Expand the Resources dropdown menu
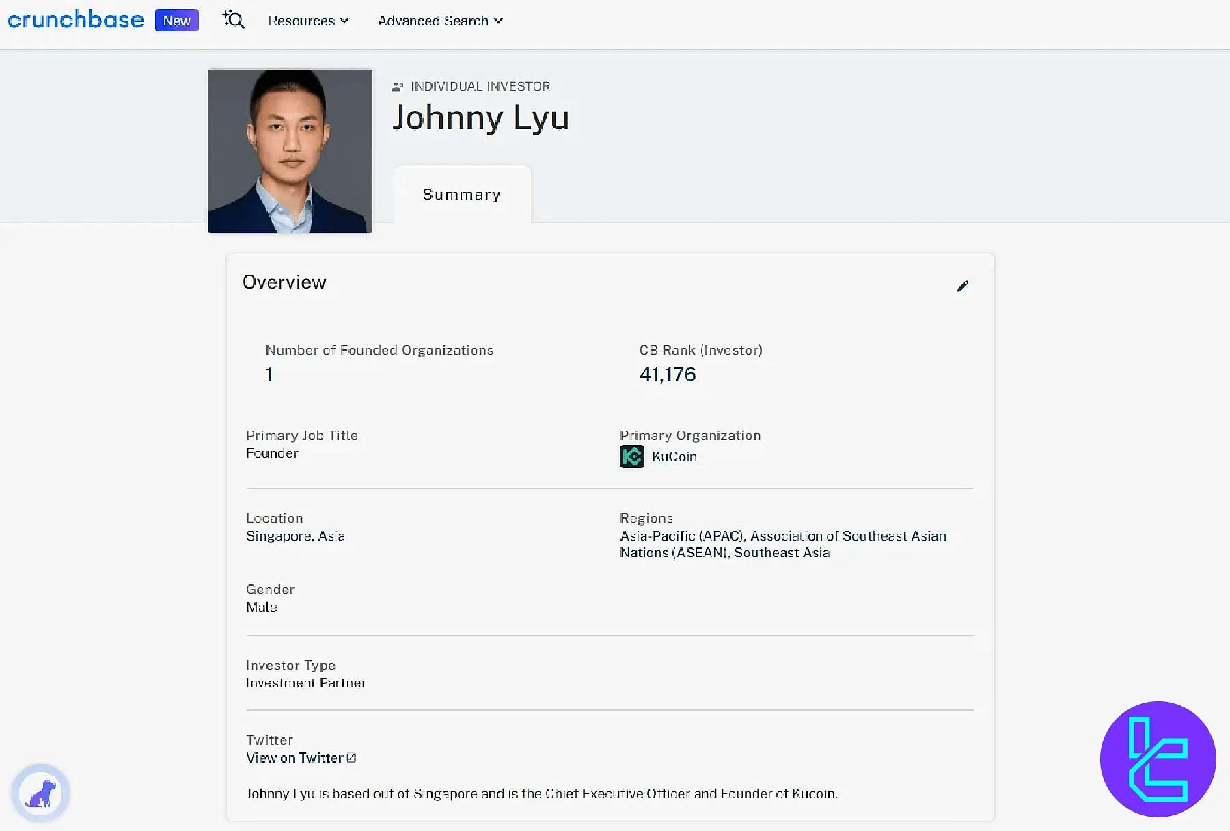This screenshot has height=831, width=1230. [308, 21]
